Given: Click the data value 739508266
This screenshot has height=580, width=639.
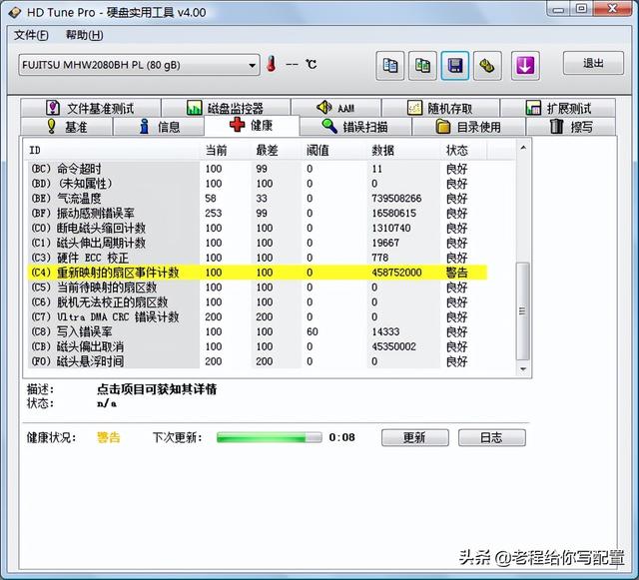Looking at the screenshot, I should (396, 199).
